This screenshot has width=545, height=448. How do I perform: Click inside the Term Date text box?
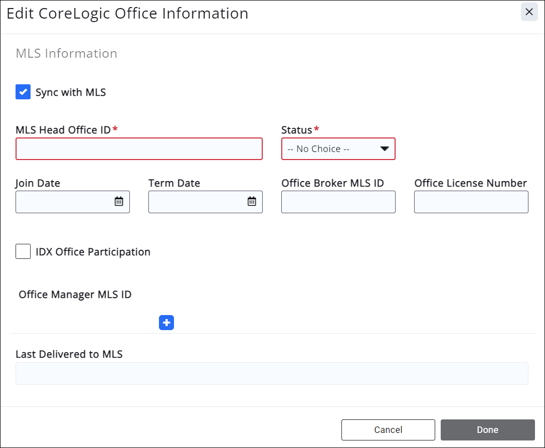197,202
